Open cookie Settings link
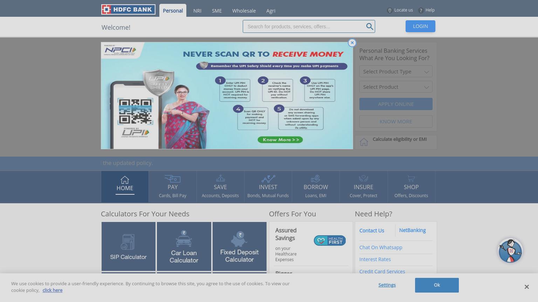The width and height of the screenshot is (538, 302). (x=387, y=285)
